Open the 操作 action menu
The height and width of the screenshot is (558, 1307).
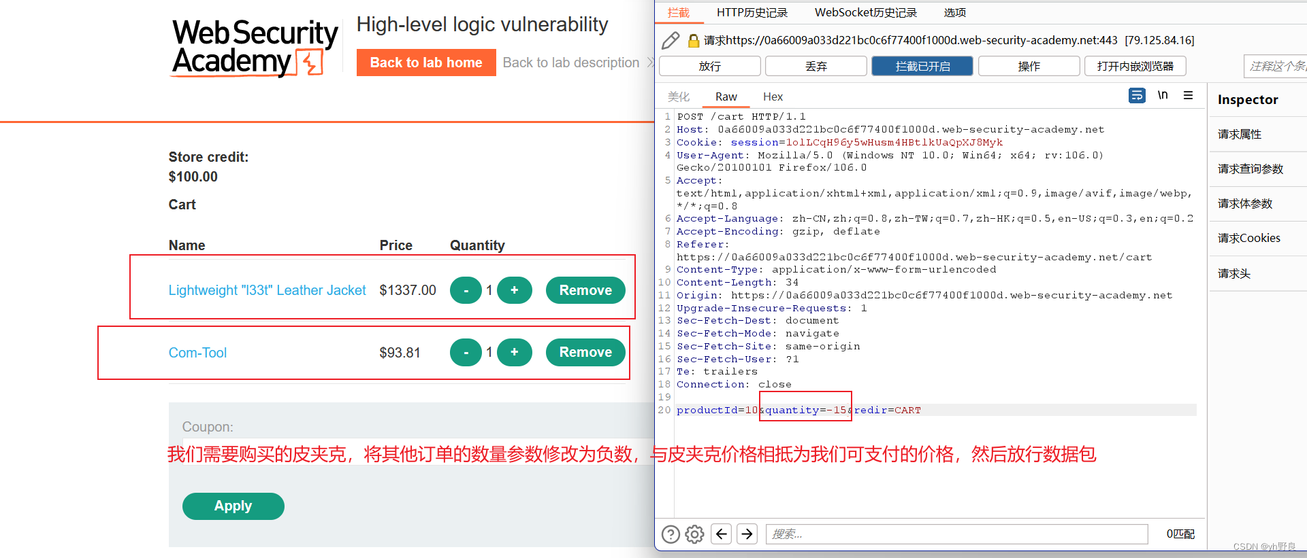(1029, 66)
